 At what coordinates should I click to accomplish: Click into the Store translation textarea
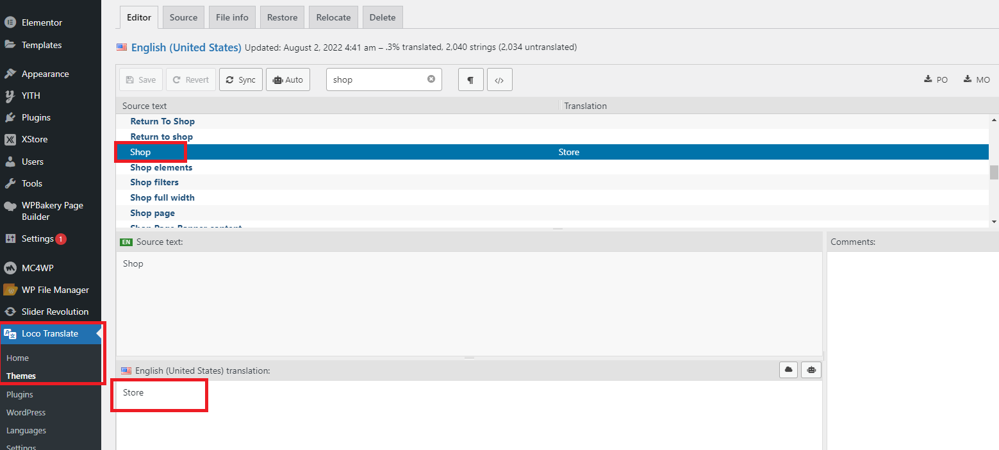pyautogui.click(x=469, y=415)
